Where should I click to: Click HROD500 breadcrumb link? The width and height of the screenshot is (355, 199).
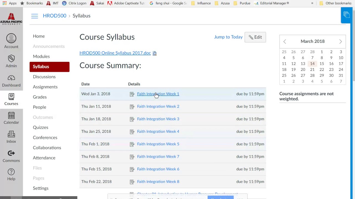point(55,16)
